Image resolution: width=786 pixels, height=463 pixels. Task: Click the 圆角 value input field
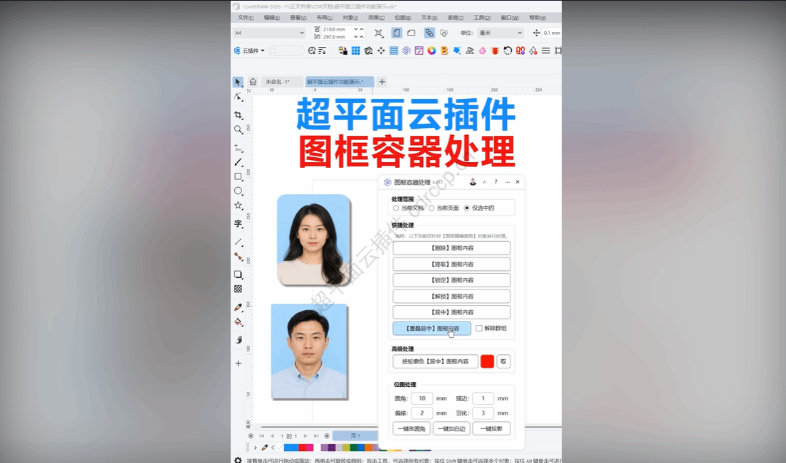tap(422, 398)
